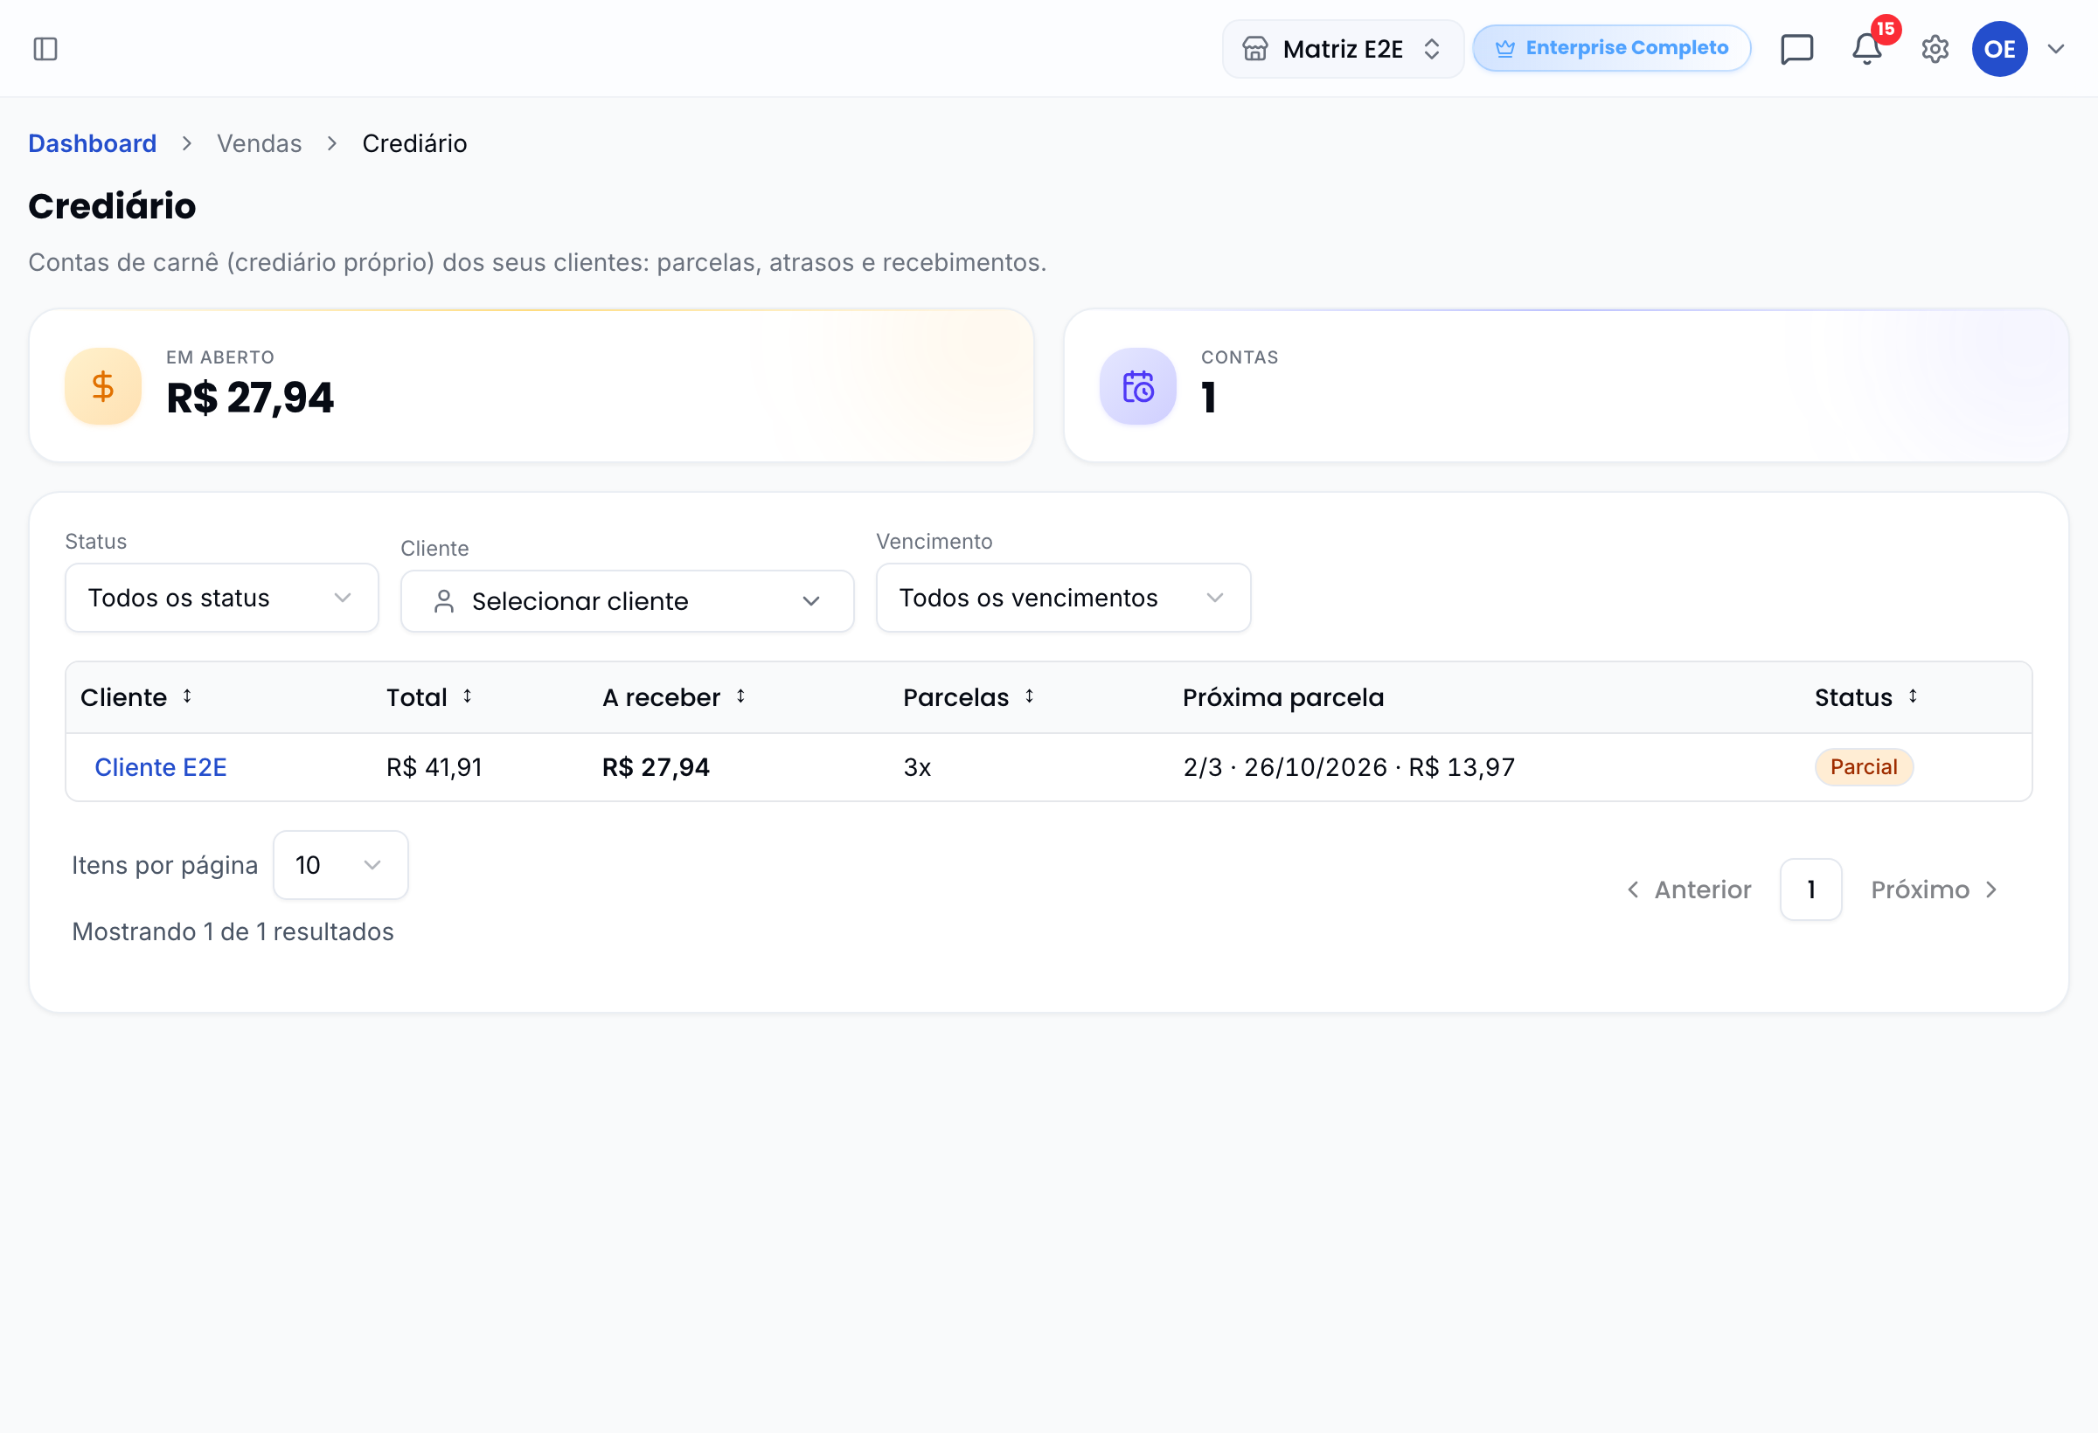Click the calendar clock icon in Contas card

click(1137, 386)
